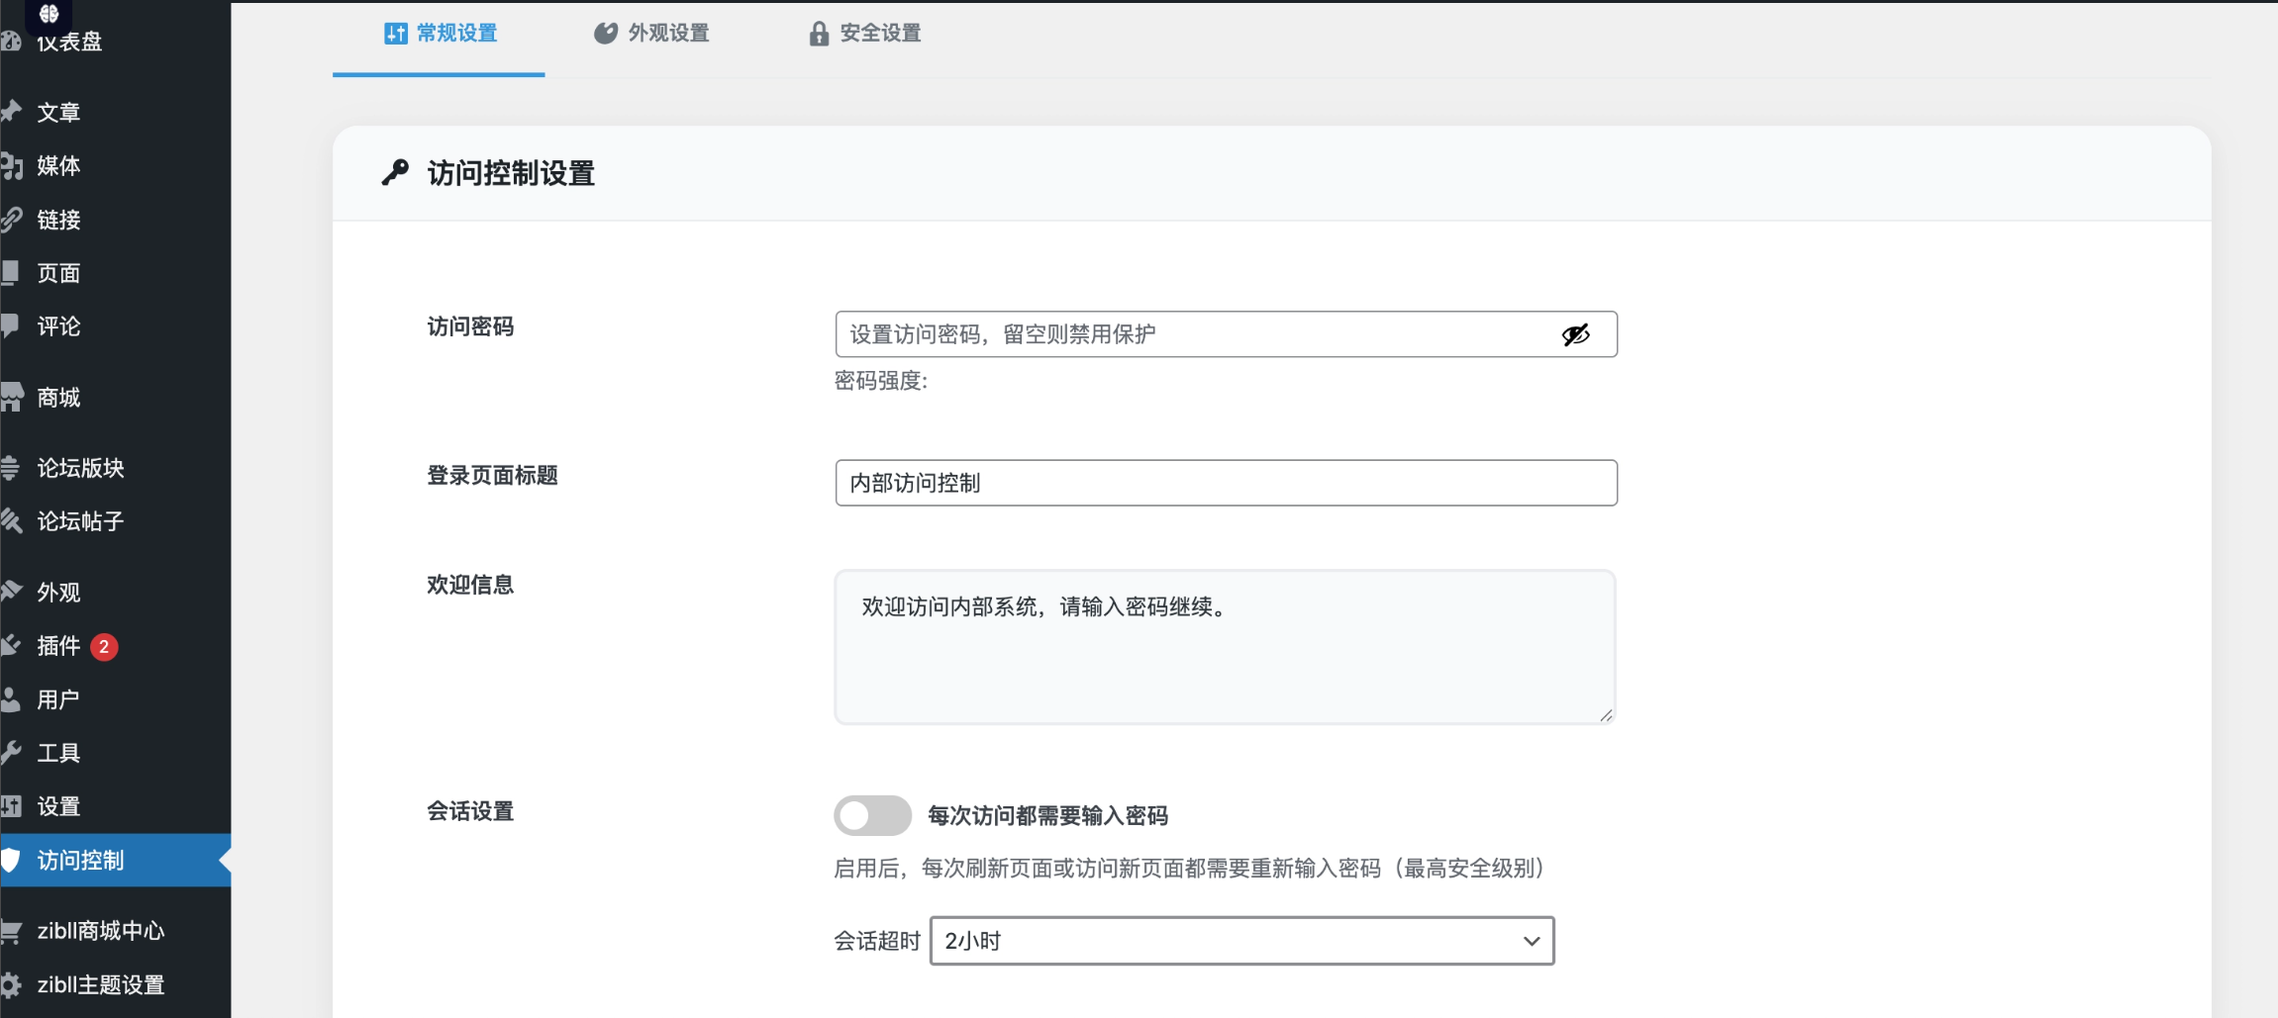Click the 链接 links sidebar entry

coord(59,219)
